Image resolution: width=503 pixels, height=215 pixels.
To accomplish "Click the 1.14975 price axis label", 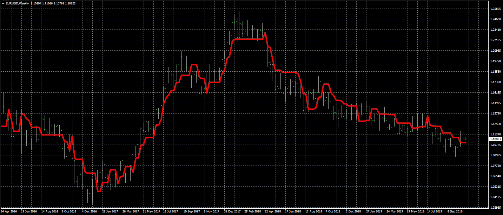I will coord(495,103).
